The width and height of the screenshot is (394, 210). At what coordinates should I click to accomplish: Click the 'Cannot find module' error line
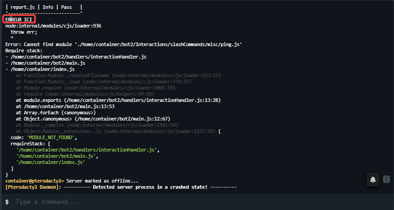(x=124, y=44)
